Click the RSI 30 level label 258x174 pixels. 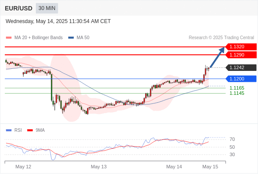[232, 154]
